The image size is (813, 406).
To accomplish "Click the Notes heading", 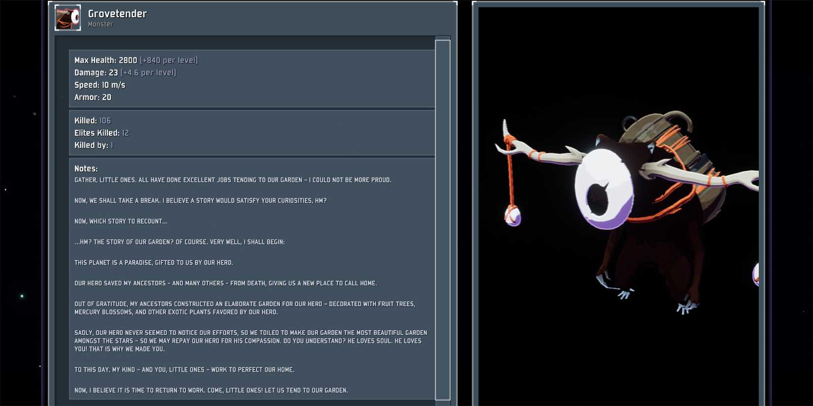I will click(86, 168).
